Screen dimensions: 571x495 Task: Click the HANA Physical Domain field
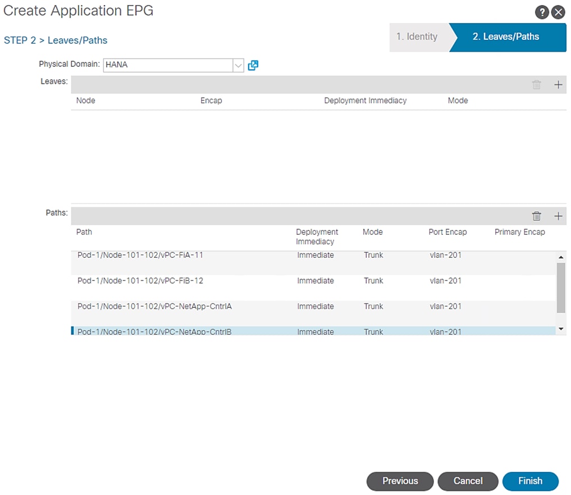[168, 65]
